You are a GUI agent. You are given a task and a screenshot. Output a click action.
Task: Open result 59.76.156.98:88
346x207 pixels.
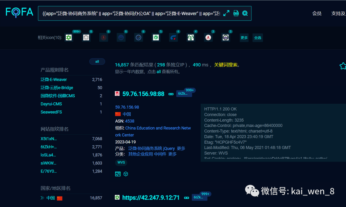[144, 94]
